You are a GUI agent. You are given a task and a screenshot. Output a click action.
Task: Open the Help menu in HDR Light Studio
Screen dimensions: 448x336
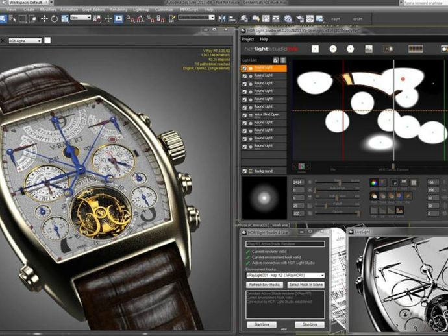(264, 39)
